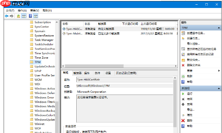222x133 pixels.
Task: Click the blue Help toolbar icon
Action: tap(31, 16)
